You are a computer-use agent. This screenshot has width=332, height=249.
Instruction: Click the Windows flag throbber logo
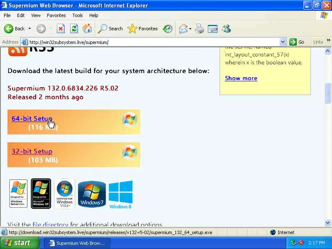(324, 15)
